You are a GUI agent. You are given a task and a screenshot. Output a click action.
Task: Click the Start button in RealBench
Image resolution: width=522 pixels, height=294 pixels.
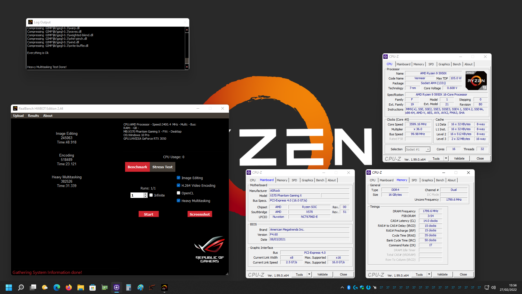[x=148, y=214]
